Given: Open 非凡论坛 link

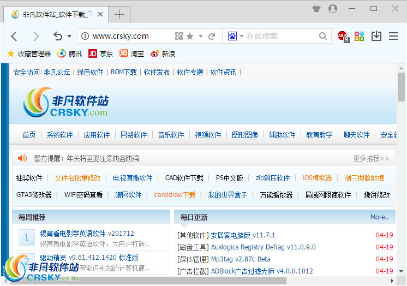Looking at the screenshot, I should (57, 72).
